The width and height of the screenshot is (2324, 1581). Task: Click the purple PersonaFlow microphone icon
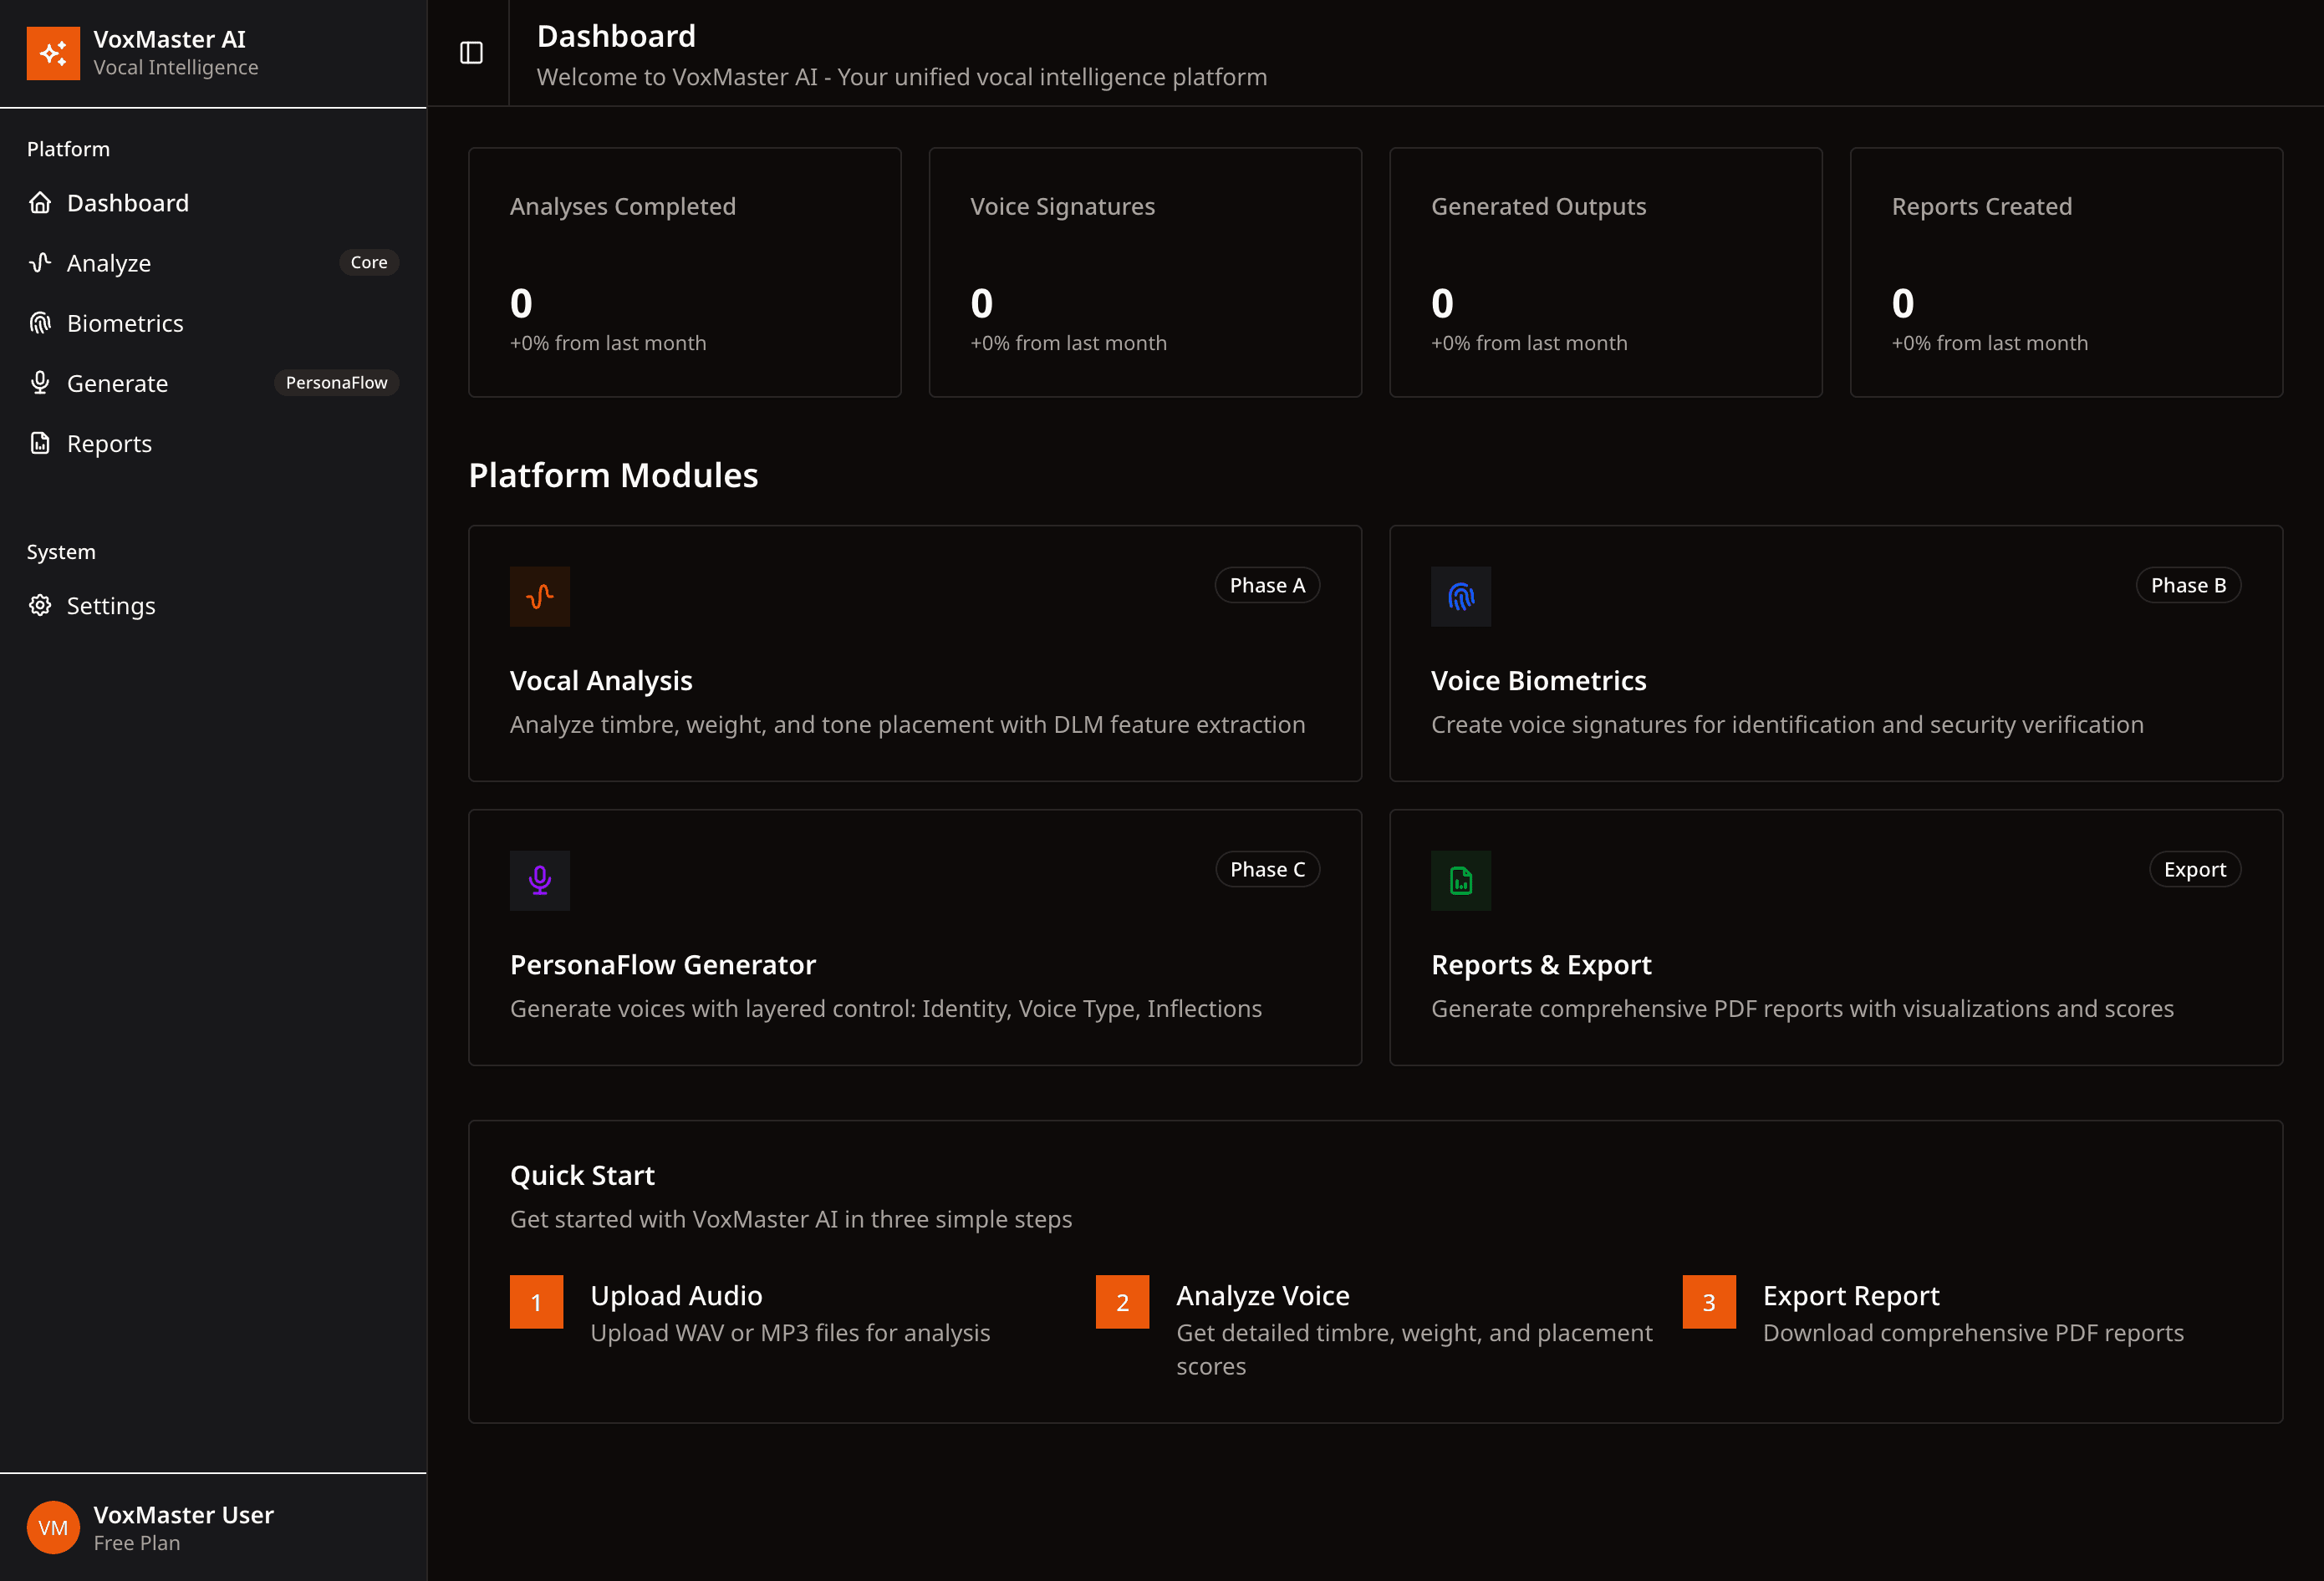tap(540, 881)
